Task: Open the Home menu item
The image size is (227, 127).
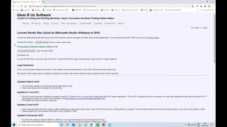Action: coord(26,23)
